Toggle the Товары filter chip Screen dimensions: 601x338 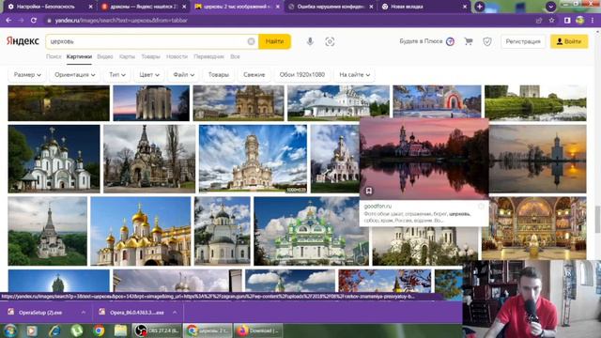219,75
